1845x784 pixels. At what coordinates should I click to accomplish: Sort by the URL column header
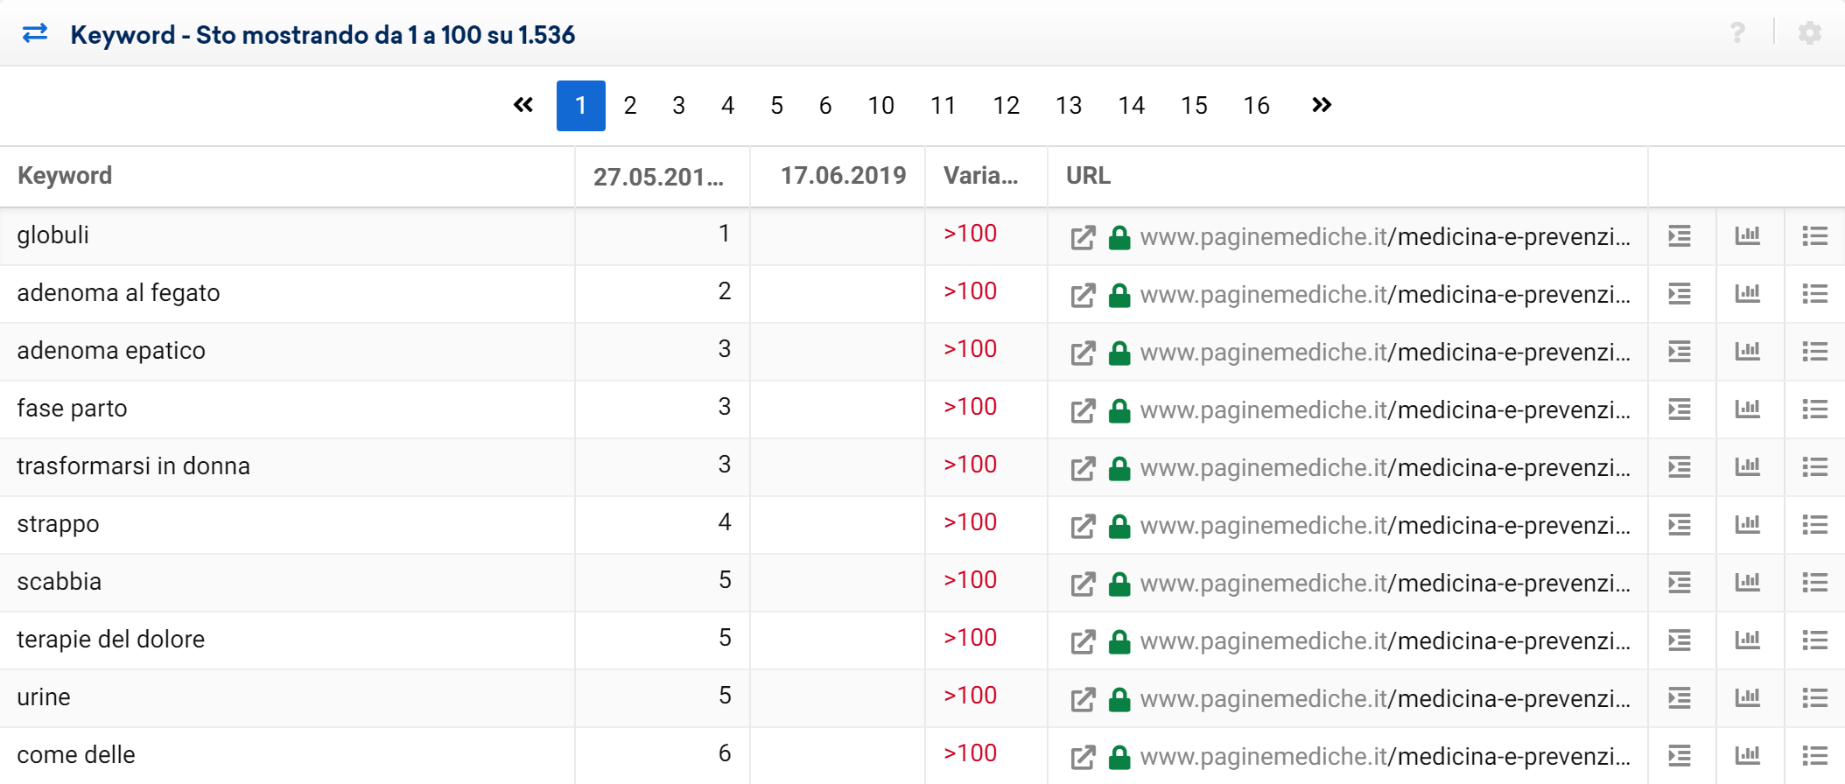[x=1088, y=176]
